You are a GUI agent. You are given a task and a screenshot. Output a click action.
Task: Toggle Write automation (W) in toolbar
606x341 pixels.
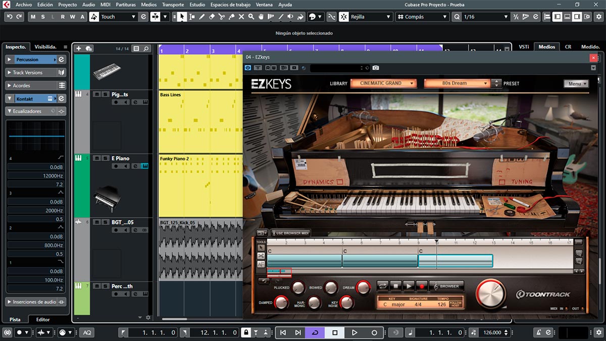tap(73, 17)
